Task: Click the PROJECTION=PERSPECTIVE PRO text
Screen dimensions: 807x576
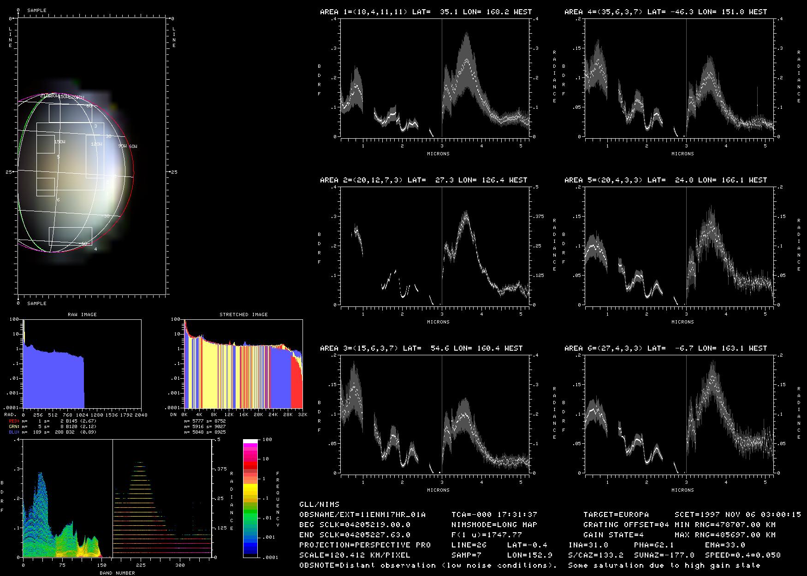Action: (365, 545)
